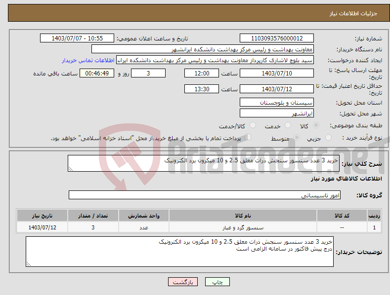The width and height of the screenshot is (390, 295).
Task: Click the announcement date field 1403/07/07 - 10:55
Action: 77,38
